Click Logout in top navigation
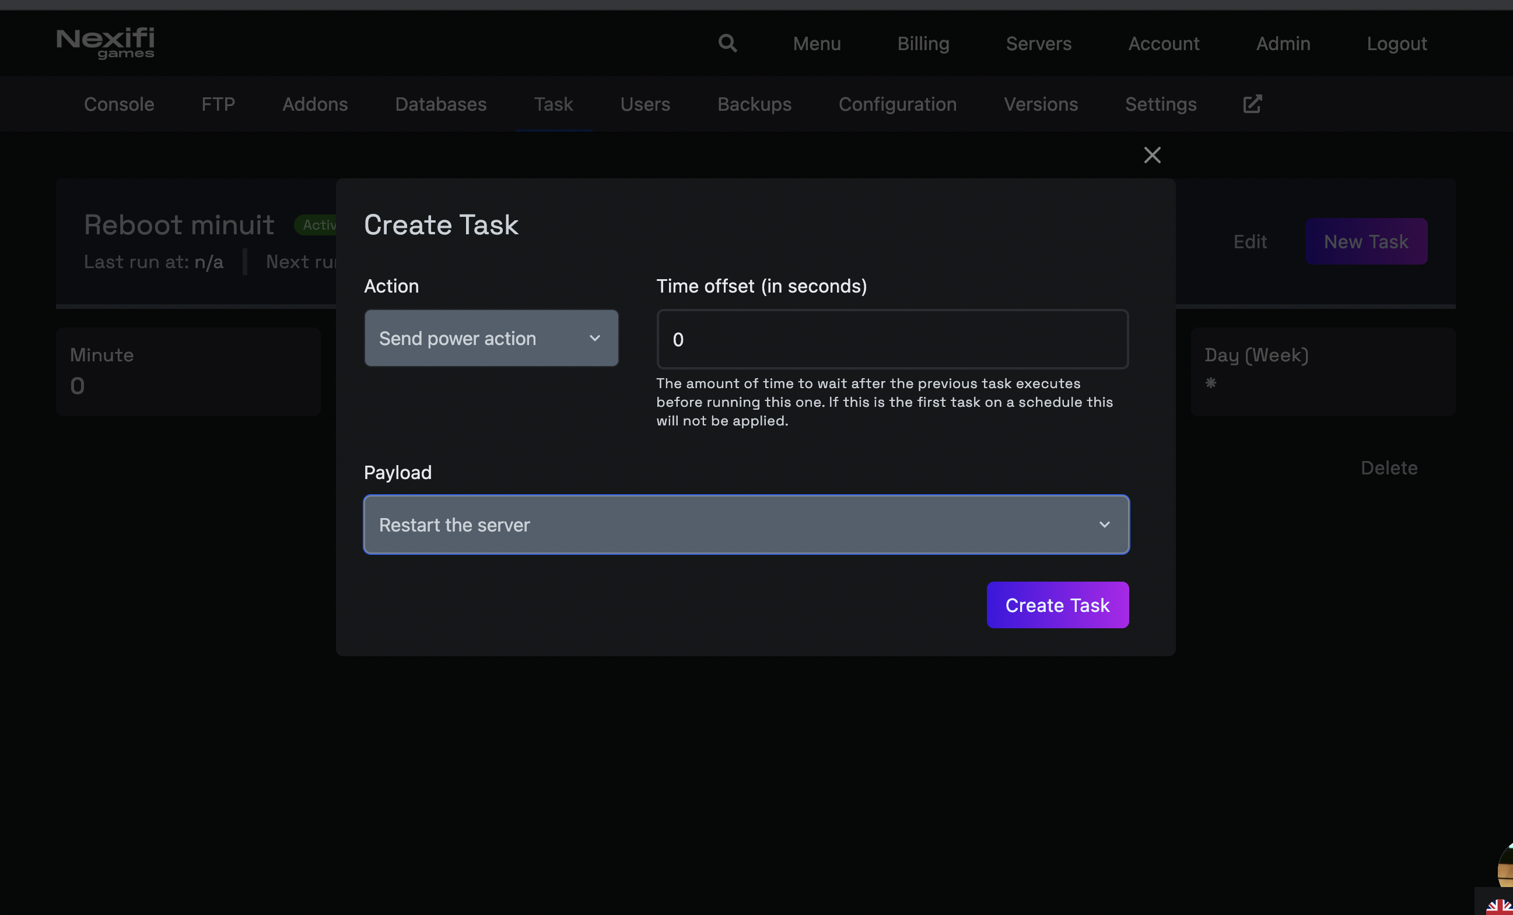Image resolution: width=1513 pixels, height=915 pixels. pos(1396,43)
